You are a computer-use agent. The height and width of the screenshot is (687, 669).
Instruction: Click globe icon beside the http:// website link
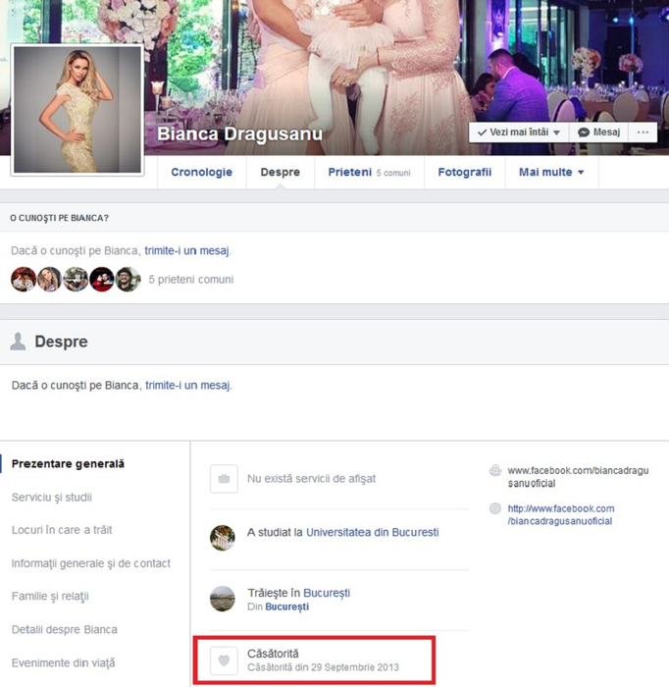pyautogui.click(x=495, y=508)
